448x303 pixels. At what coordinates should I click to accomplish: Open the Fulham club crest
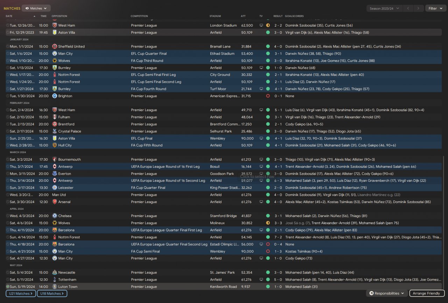54,117
